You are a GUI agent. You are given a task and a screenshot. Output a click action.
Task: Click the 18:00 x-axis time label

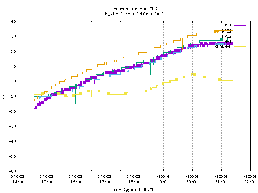[134, 182]
